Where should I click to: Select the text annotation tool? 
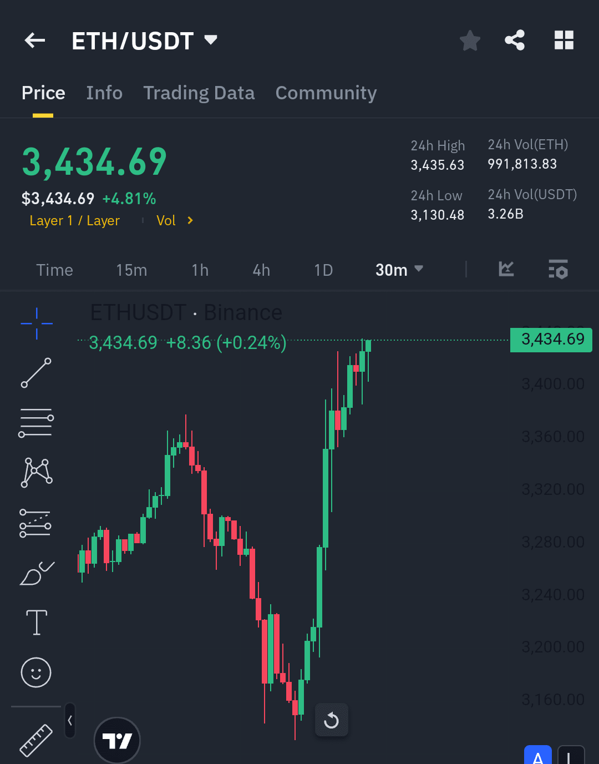[x=37, y=622]
